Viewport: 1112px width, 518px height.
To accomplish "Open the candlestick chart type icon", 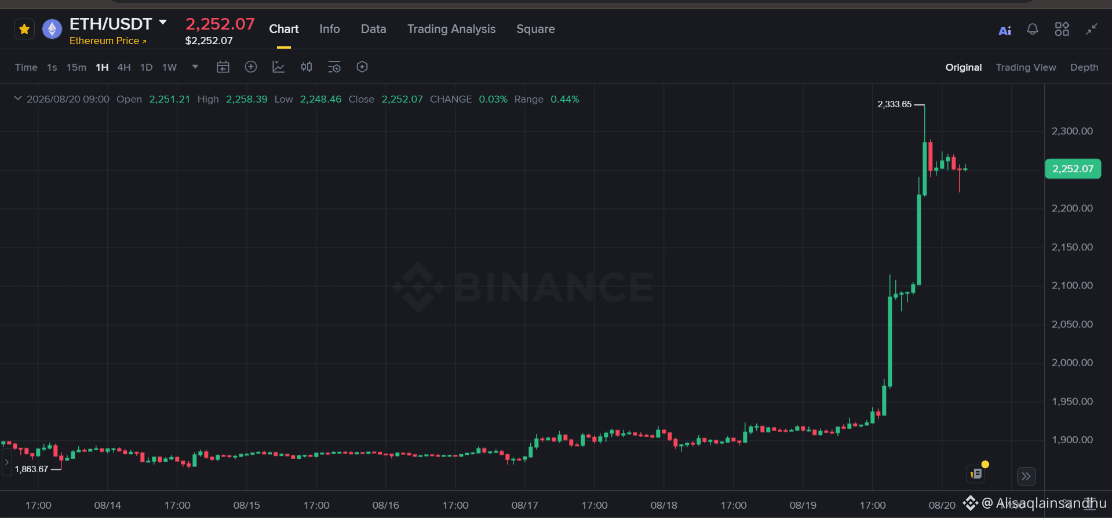I will (307, 67).
